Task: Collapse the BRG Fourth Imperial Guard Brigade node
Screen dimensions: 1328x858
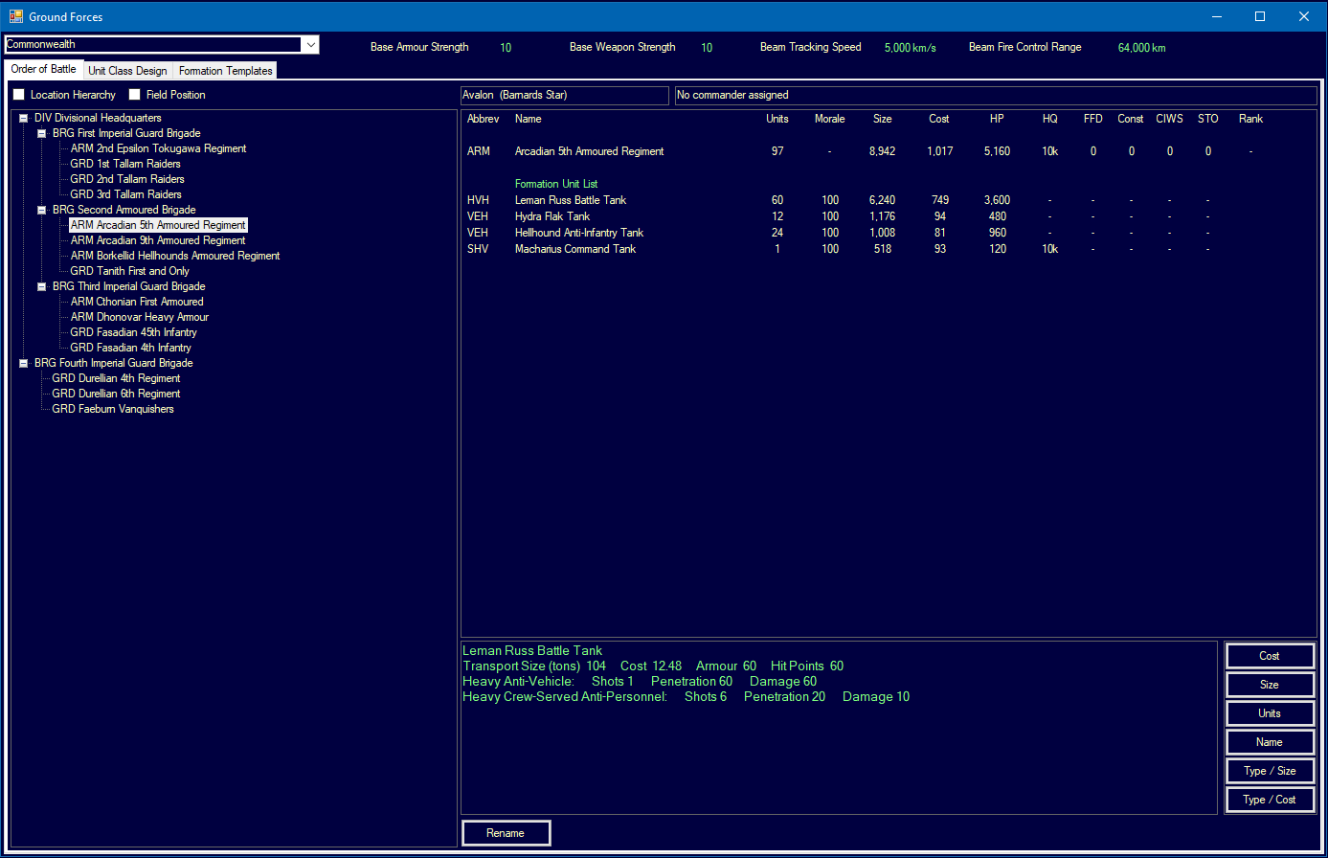Action: 24,363
